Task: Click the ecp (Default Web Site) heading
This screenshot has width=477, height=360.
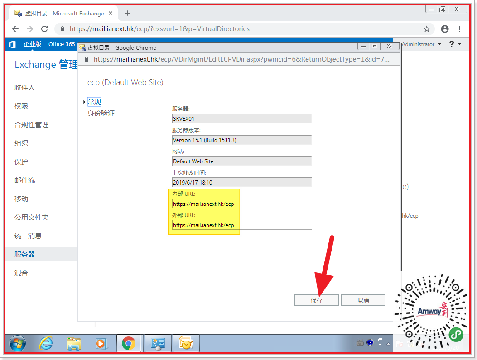Action: click(125, 82)
